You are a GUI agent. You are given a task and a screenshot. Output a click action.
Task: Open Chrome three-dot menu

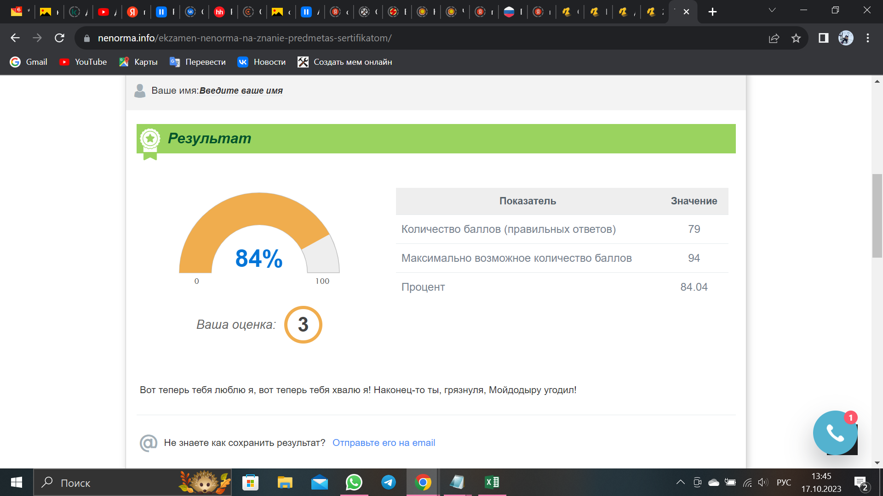(x=868, y=38)
